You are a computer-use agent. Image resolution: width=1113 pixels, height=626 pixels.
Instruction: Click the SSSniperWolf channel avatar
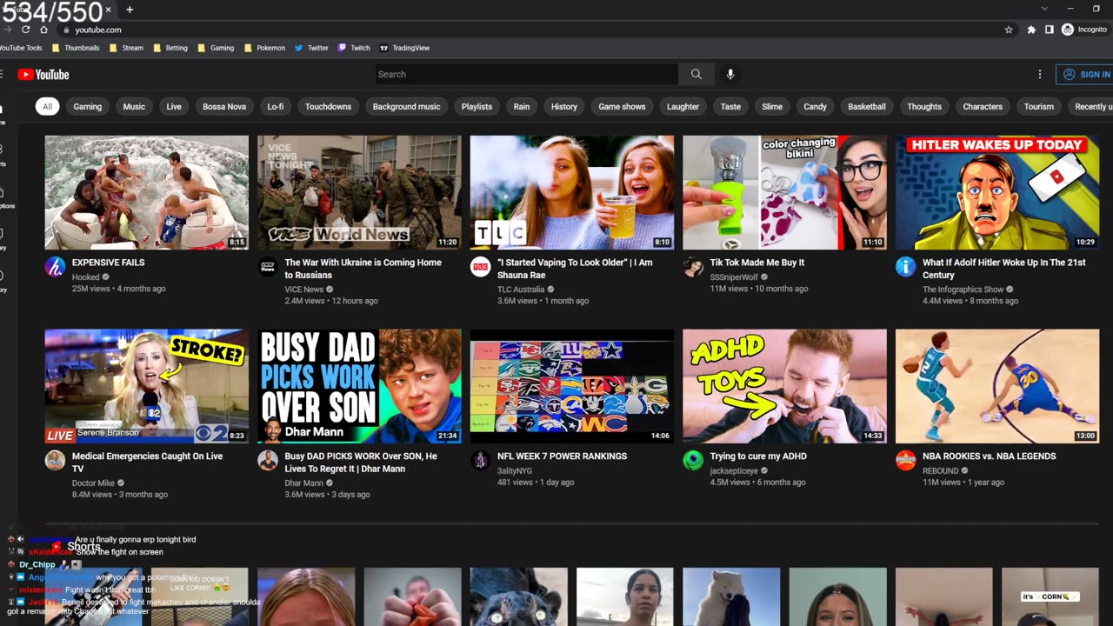(693, 267)
